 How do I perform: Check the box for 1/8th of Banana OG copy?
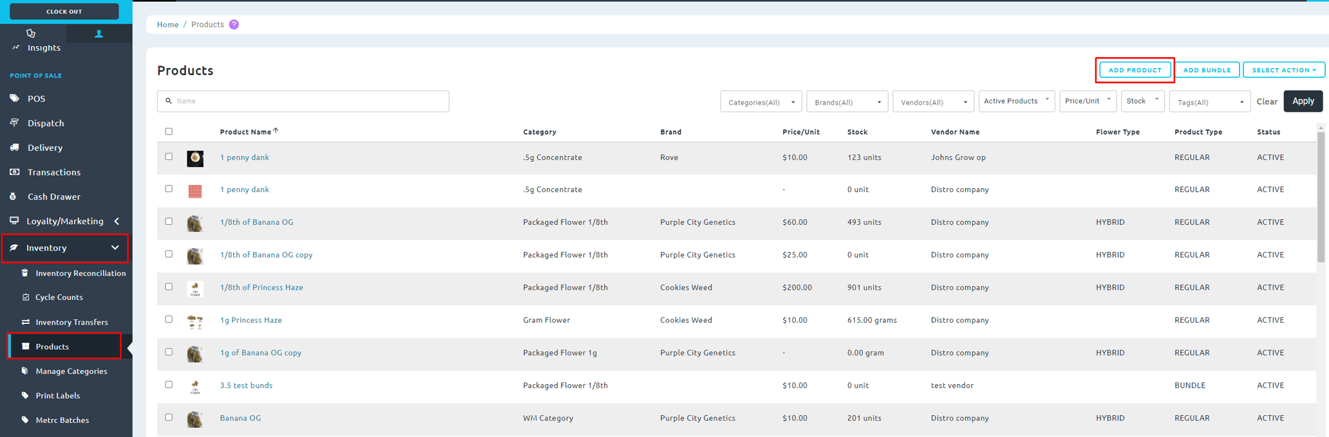[x=169, y=254]
